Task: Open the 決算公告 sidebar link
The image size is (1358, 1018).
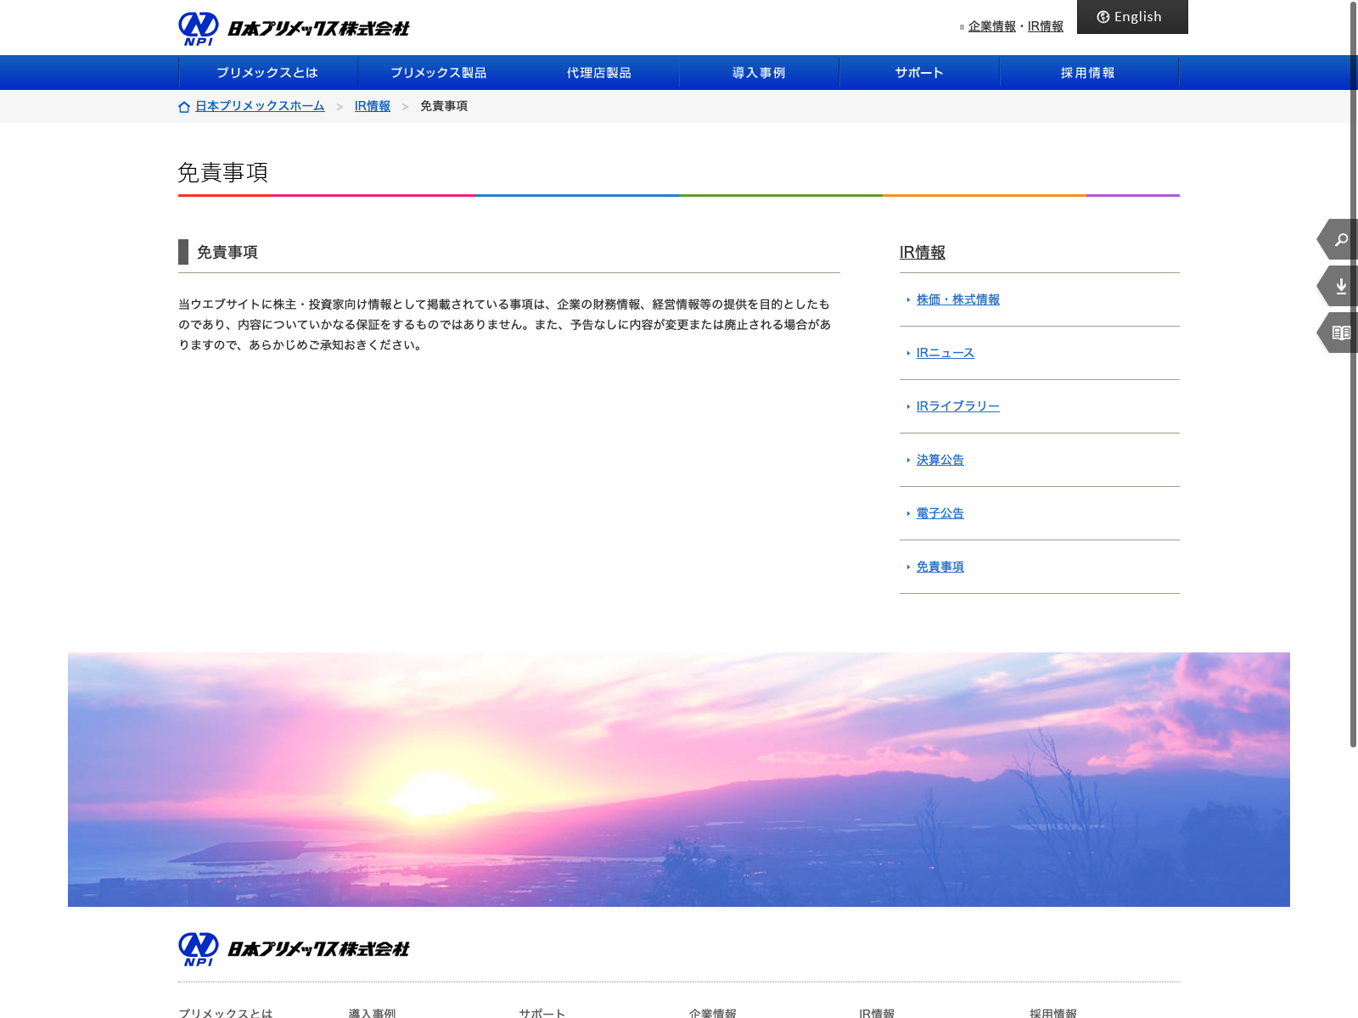Action: [x=940, y=460]
